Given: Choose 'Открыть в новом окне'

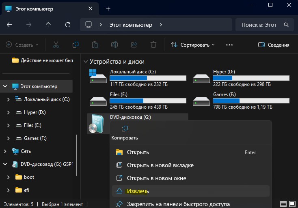Looking at the screenshot, I should 191,178.
